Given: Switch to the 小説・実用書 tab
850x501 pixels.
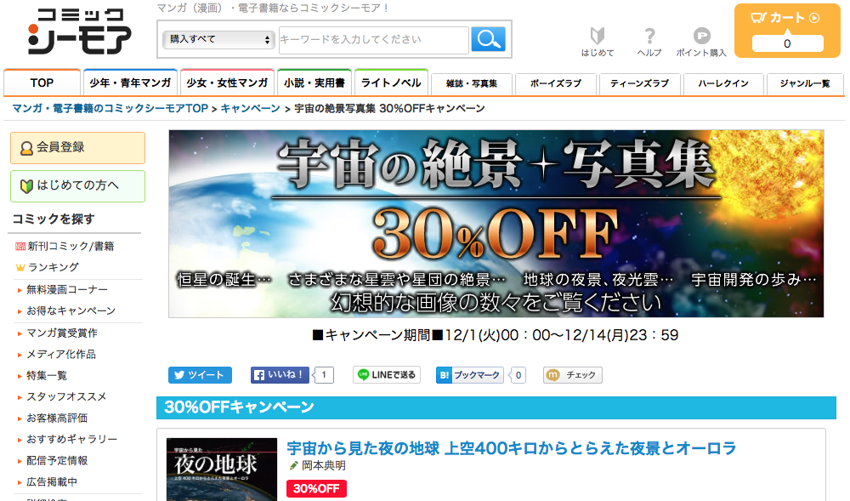Looking at the screenshot, I should coord(314,83).
